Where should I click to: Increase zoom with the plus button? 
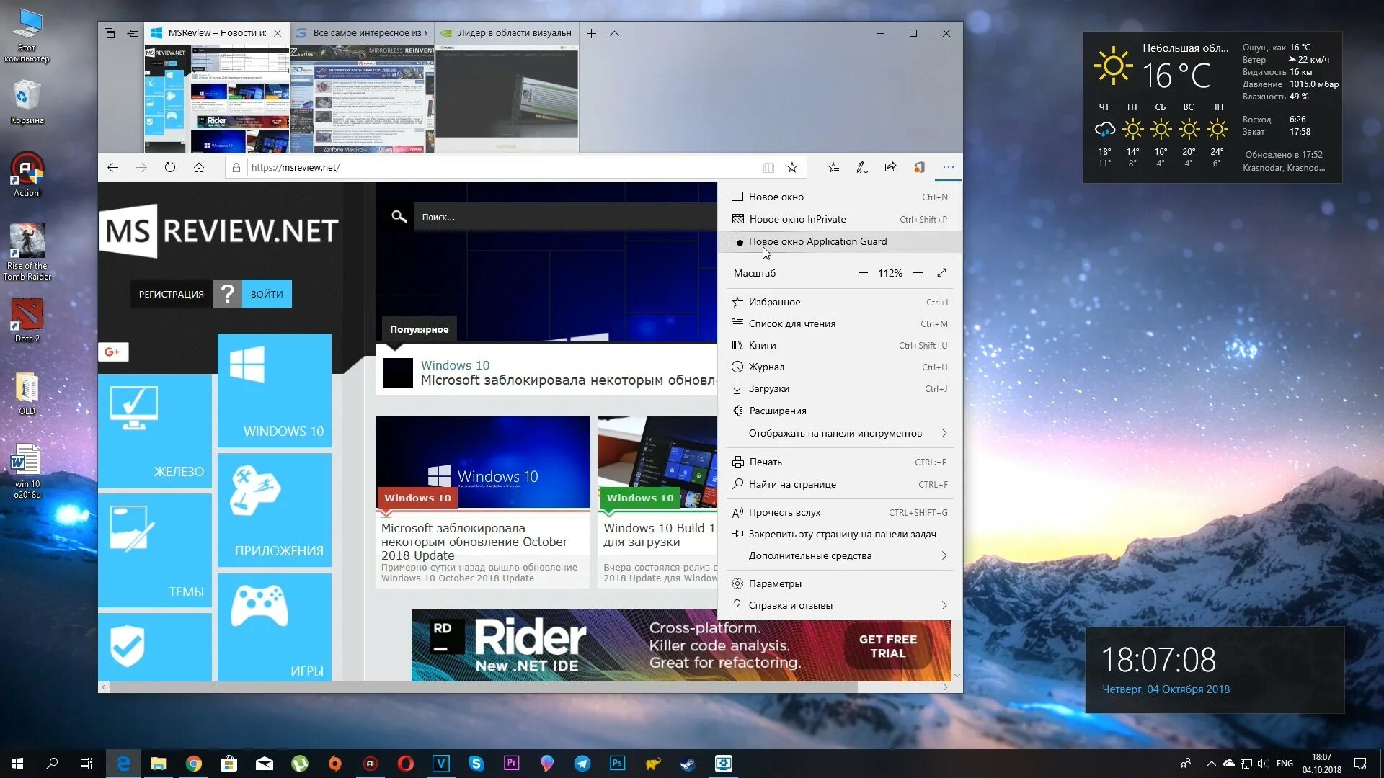click(918, 273)
